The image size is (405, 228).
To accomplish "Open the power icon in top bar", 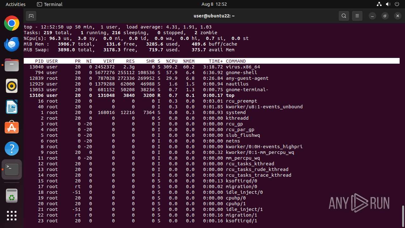I will (397, 4).
